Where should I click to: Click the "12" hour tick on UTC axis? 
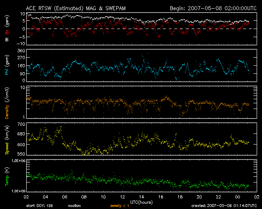[x=122, y=197]
